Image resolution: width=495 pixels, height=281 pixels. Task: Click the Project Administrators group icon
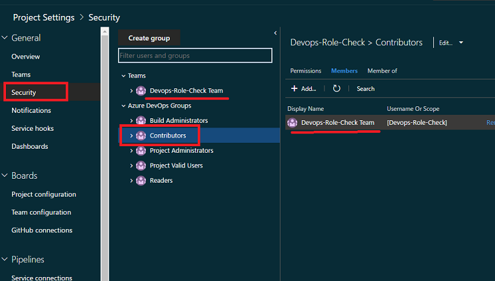click(x=141, y=151)
